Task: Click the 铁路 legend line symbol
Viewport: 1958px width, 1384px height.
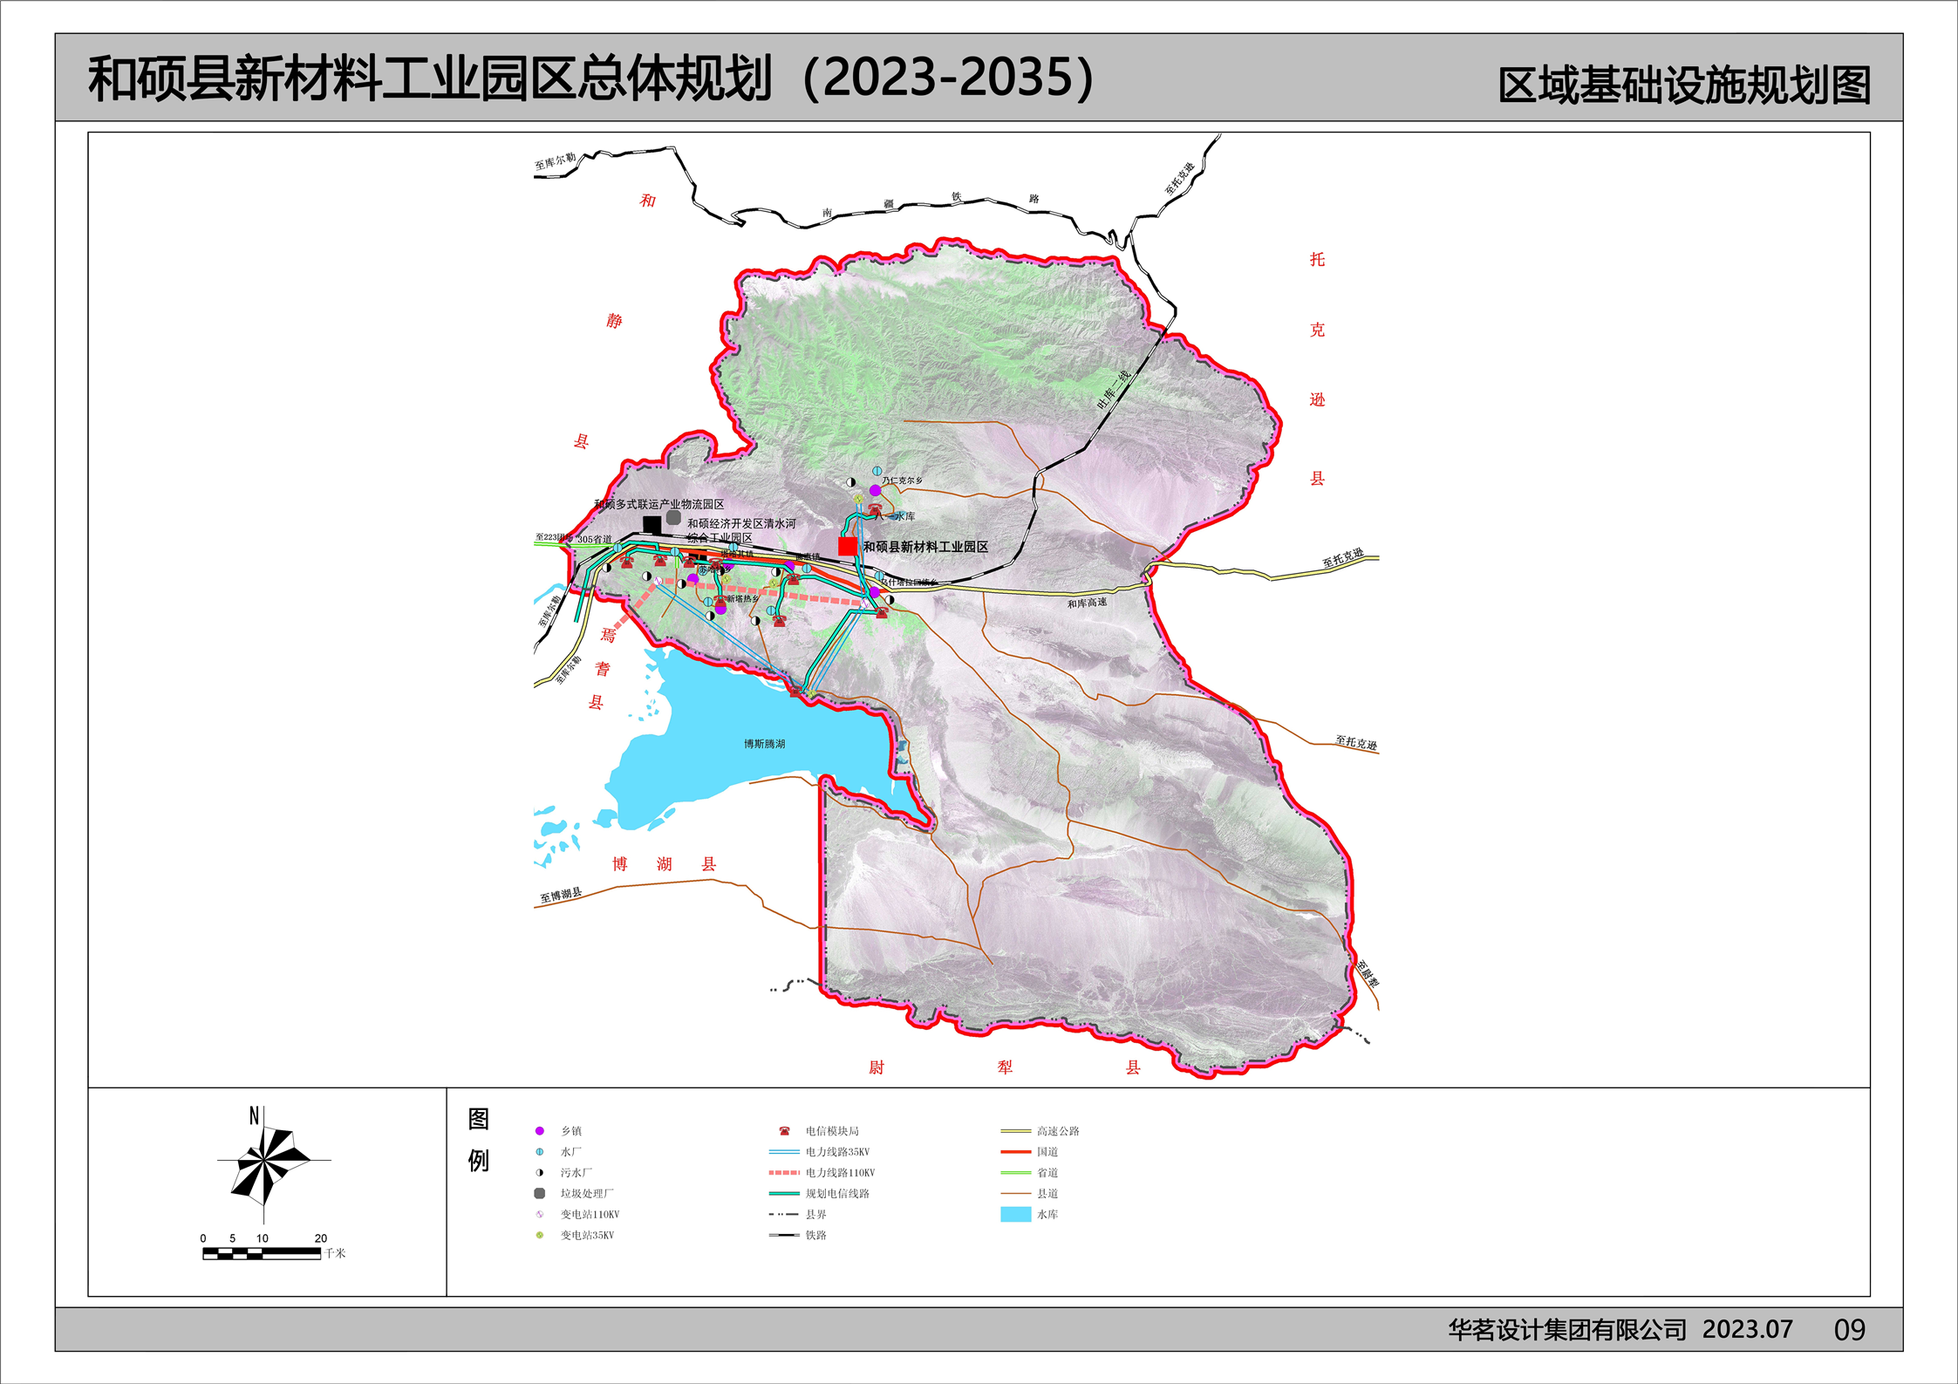Action: 784,1235
